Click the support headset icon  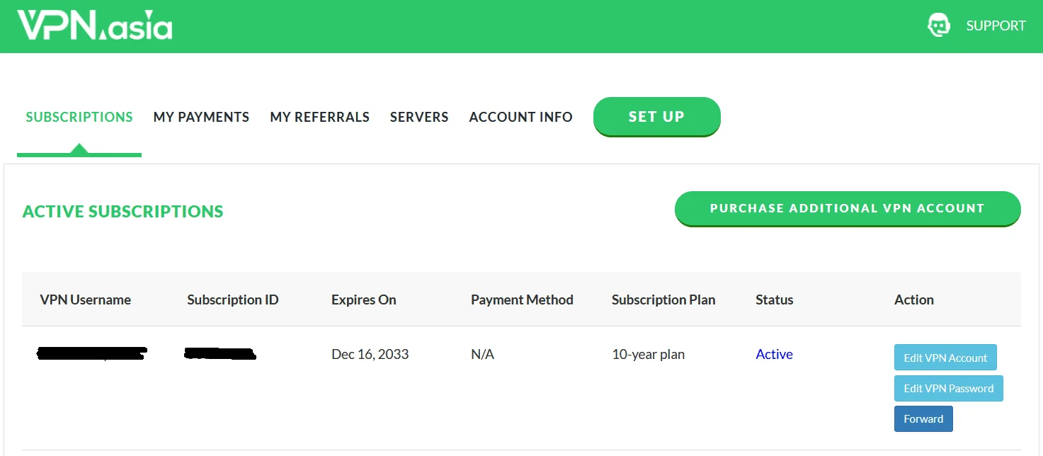(939, 25)
